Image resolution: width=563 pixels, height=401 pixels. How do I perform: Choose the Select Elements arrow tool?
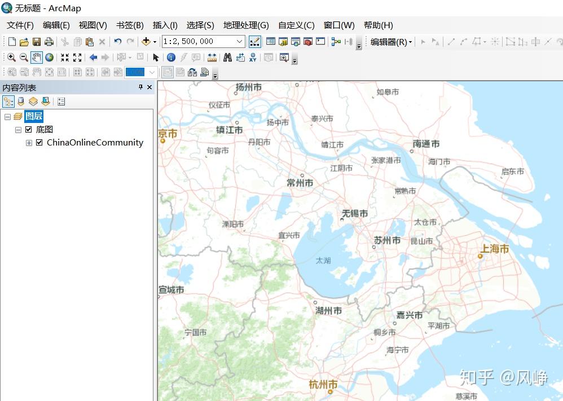pyautogui.click(x=156, y=58)
